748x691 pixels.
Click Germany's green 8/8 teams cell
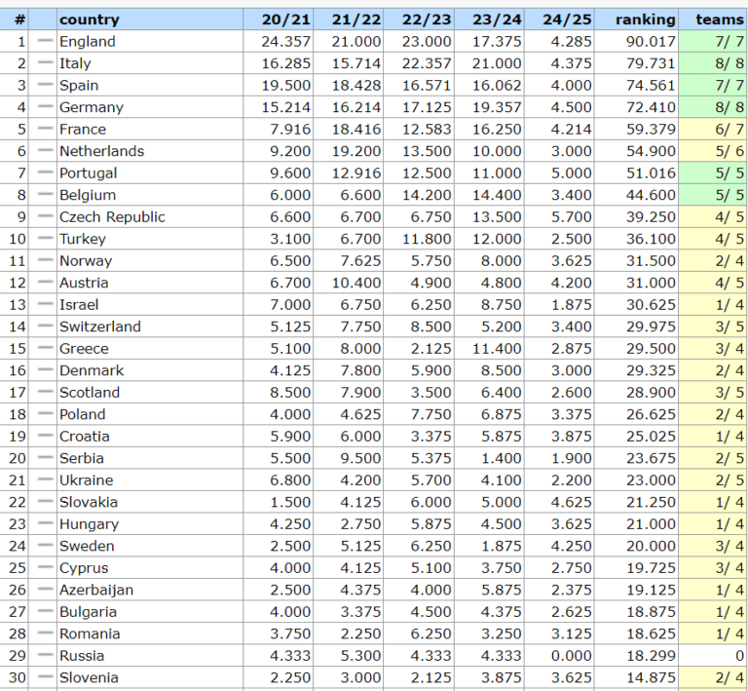coord(714,107)
